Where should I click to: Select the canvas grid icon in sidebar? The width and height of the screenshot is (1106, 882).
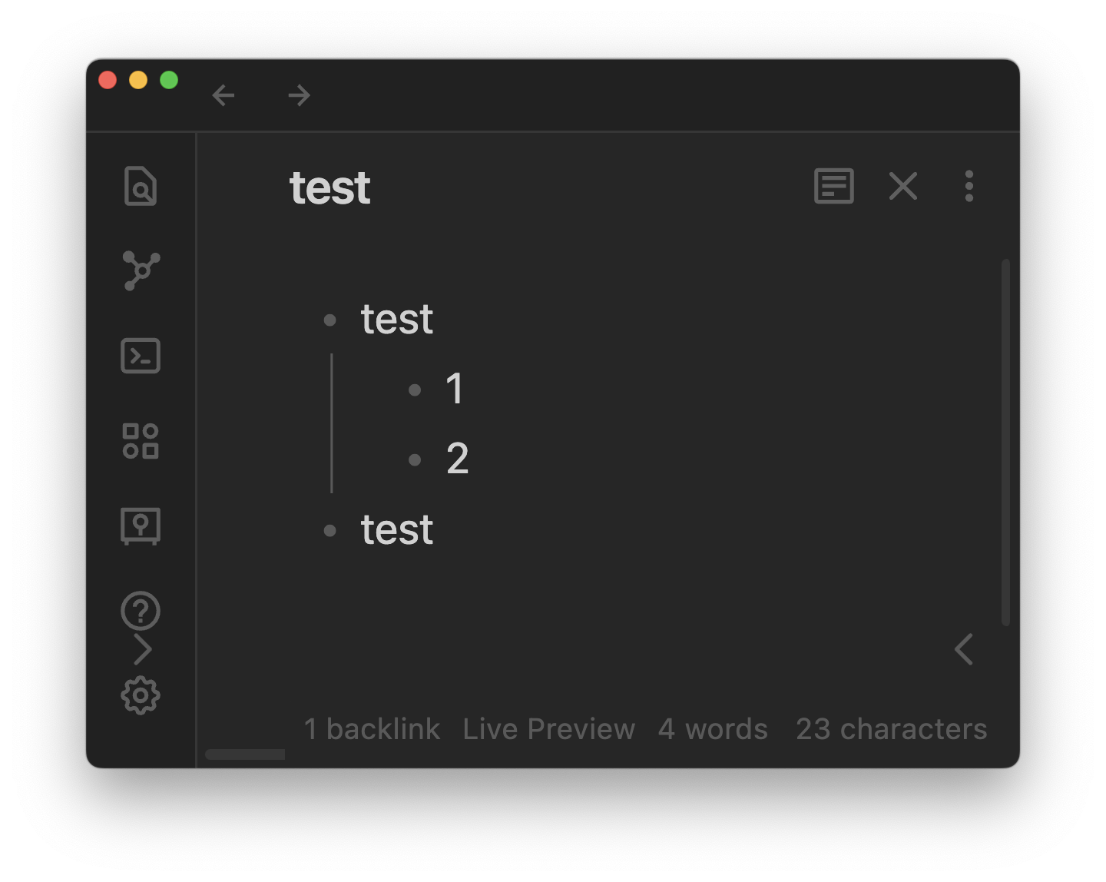(x=141, y=440)
